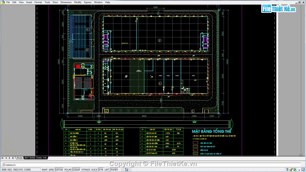The image size is (306, 172).
Task: Select the MAT BANG TONG THE layout tab
Action: pos(35,158)
